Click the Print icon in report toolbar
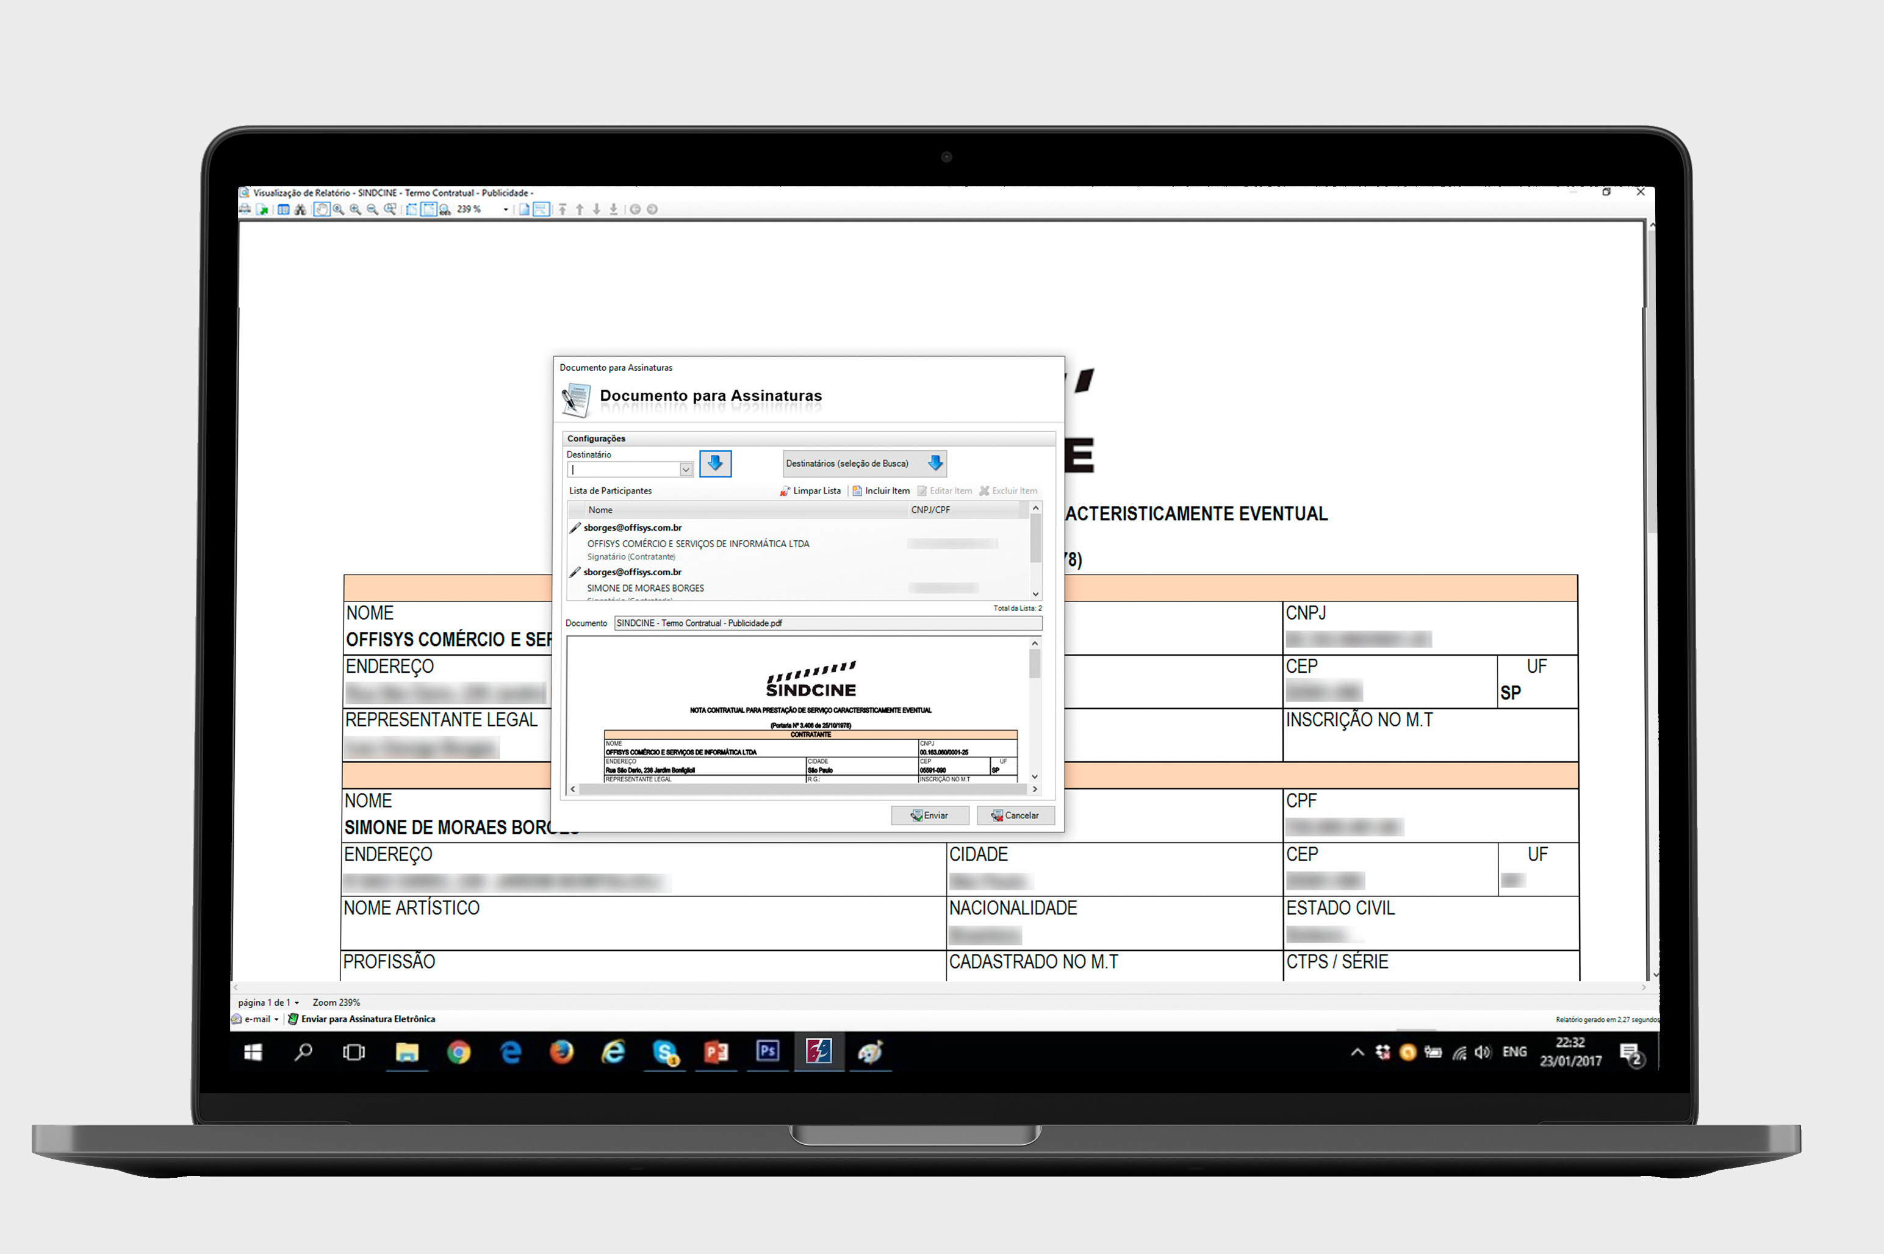The height and width of the screenshot is (1254, 1884). (245, 210)
